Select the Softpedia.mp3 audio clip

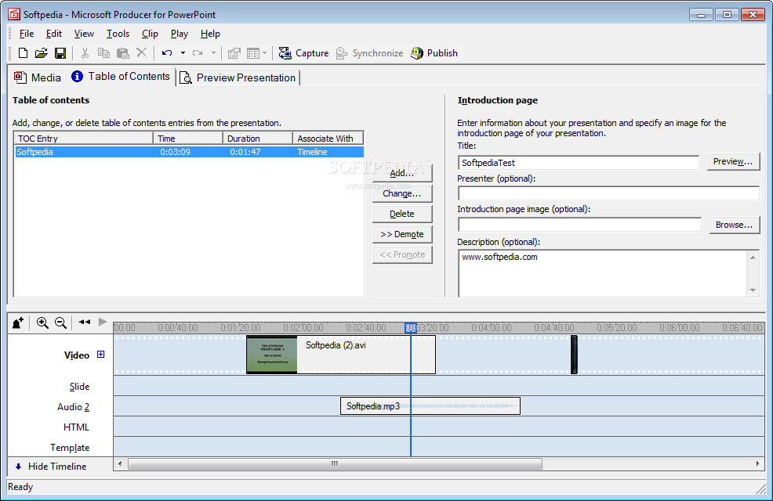430,406
